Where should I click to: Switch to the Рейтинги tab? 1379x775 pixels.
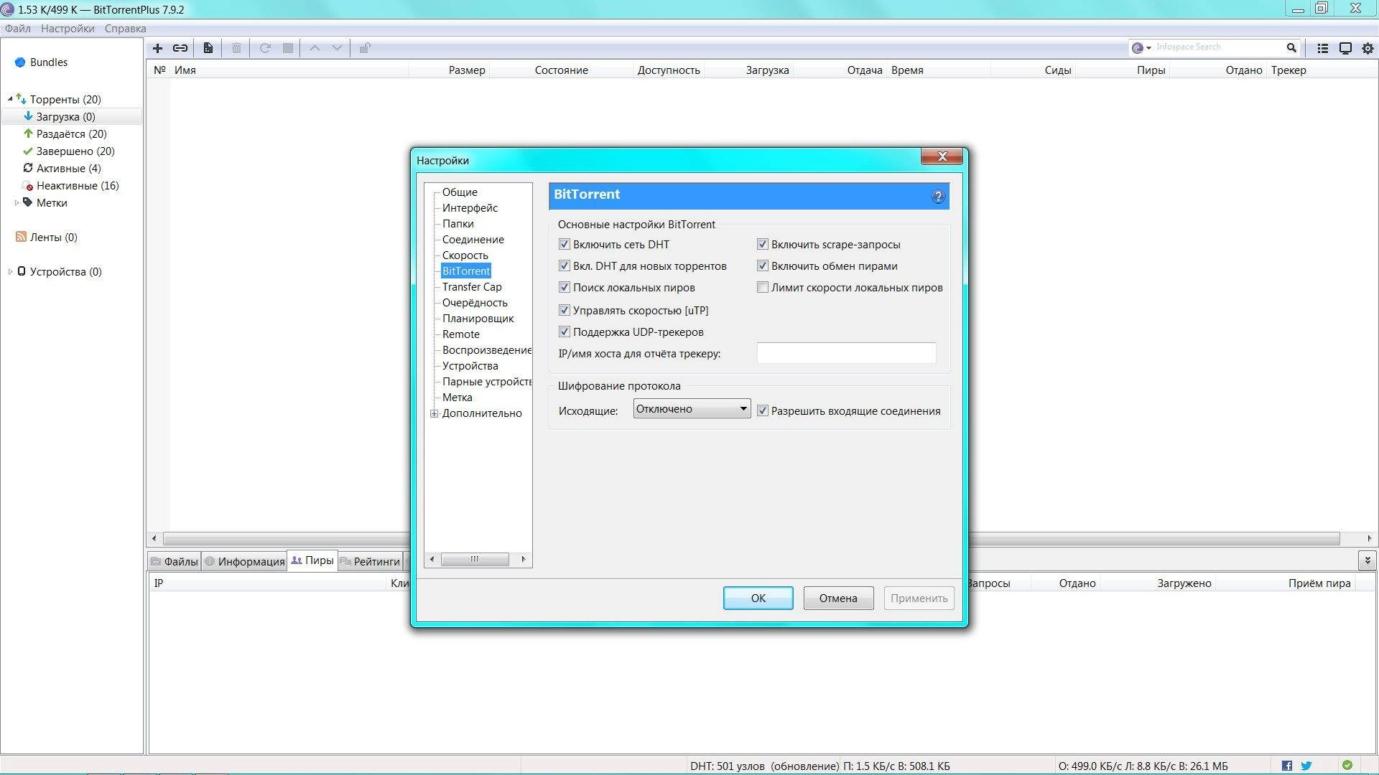pos(370,561)
